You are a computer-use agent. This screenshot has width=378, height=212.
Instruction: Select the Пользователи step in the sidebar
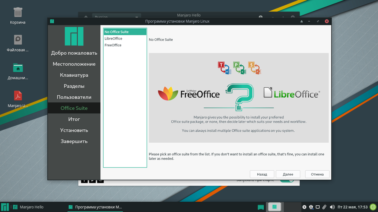(x=74, y=97)
